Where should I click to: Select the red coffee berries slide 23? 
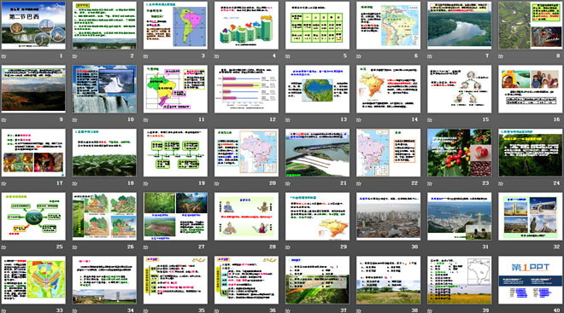pyautogui.click(x=460, y=153)
